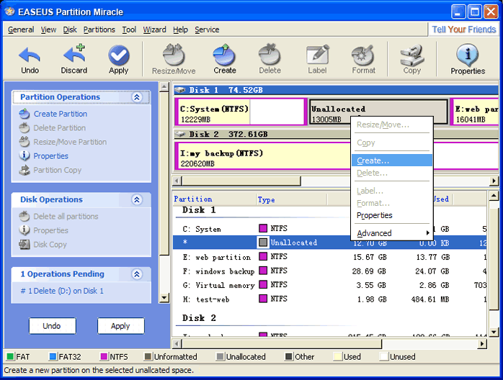Open the Tell Your Friends link
Viewport: 503px width, 380px height.
coord(463,30)
